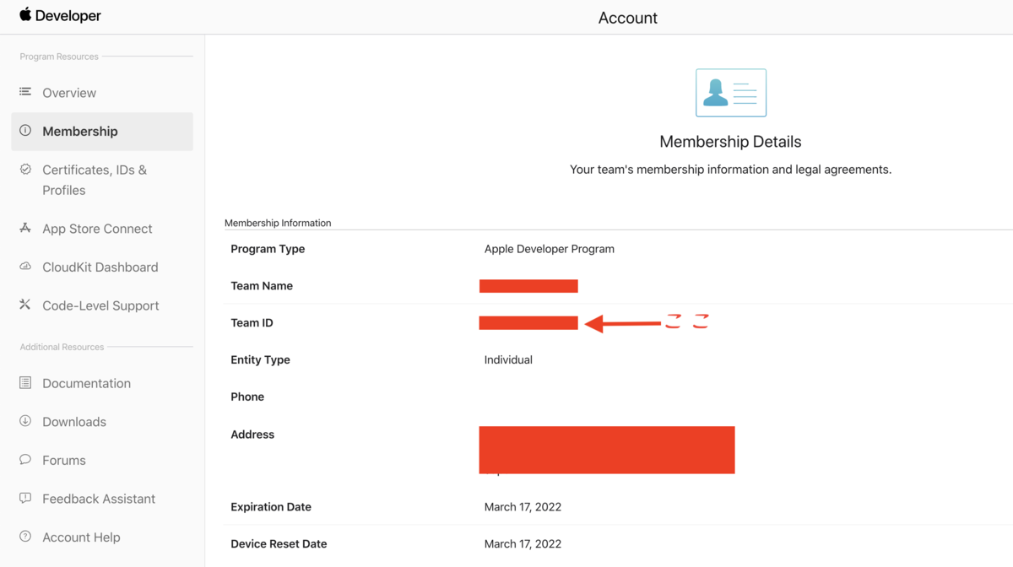Click the Individual entity value
The width and height of the screenshot is (1013, 567).
[x=508, y=359]
